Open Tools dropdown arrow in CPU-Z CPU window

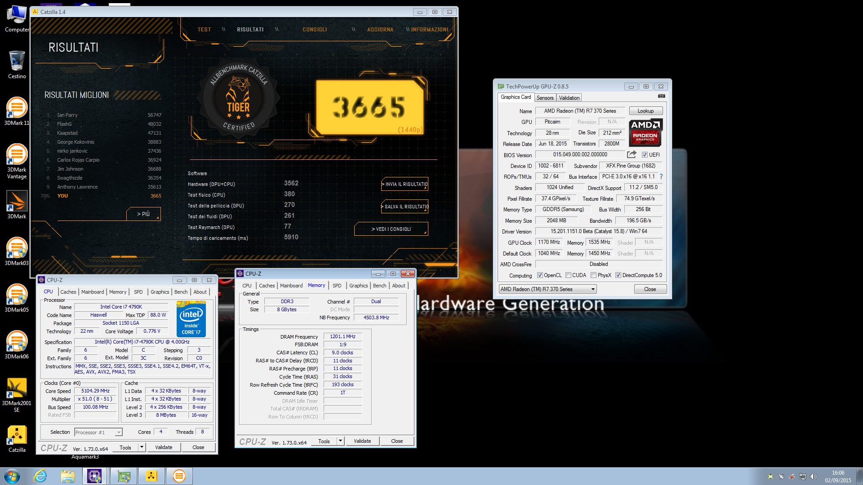(142, 447)
